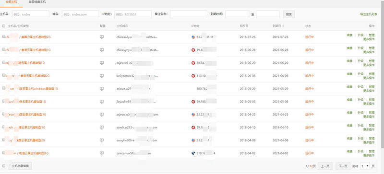Check the chinasally host row checkbox
384x174 pixels.
pyautogui.click(x=4, y=36)
